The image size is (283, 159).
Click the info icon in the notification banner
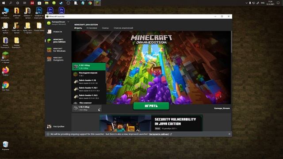[x=48, y=134]
